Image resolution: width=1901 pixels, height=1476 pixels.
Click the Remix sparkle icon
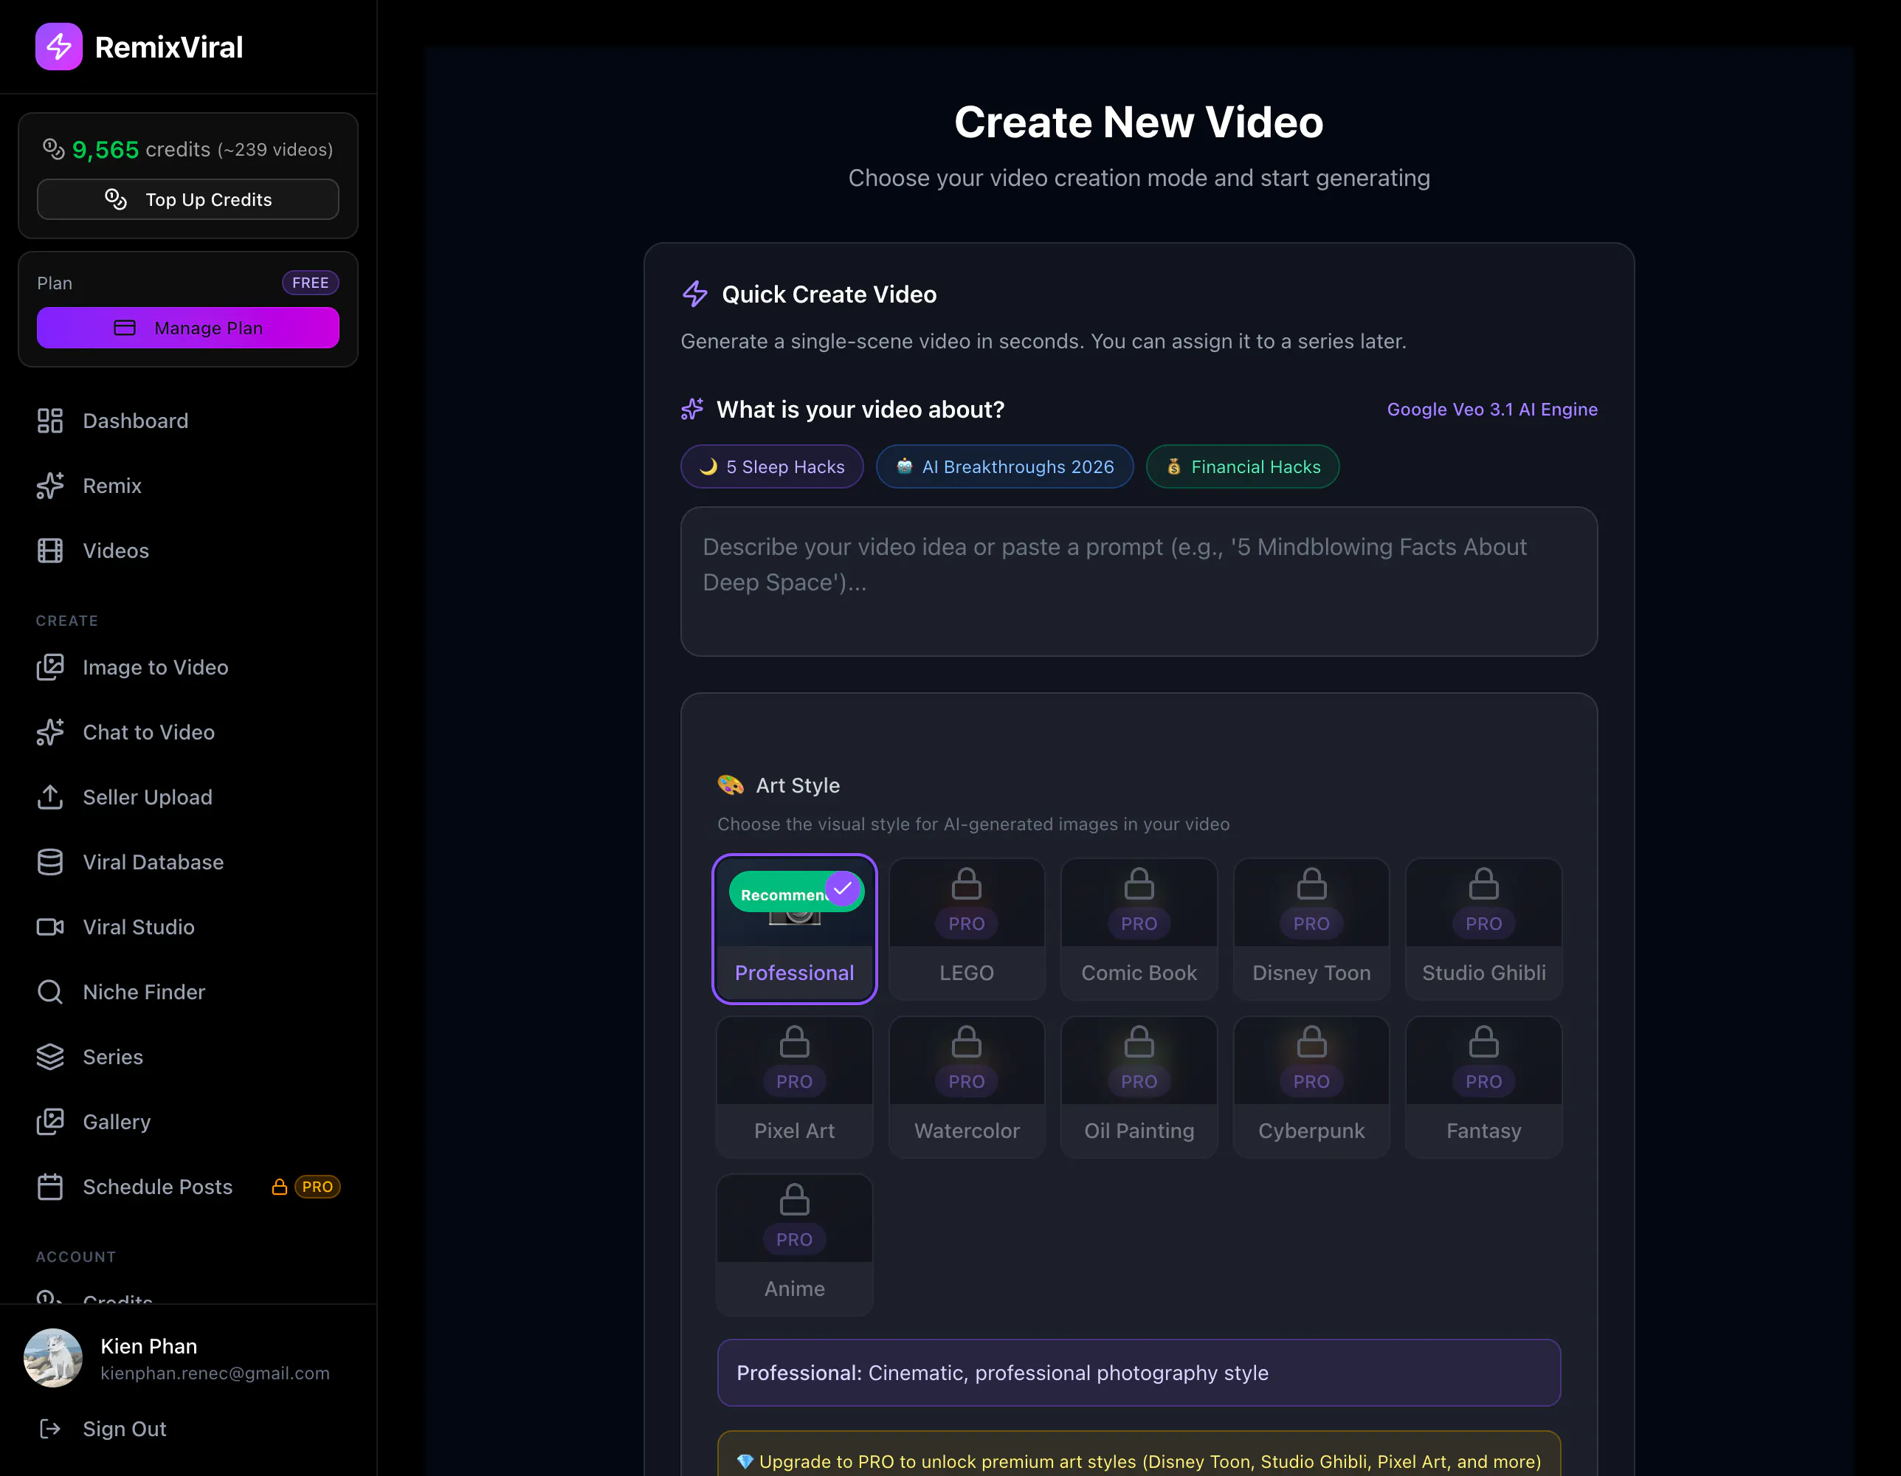tap(49, 486)
